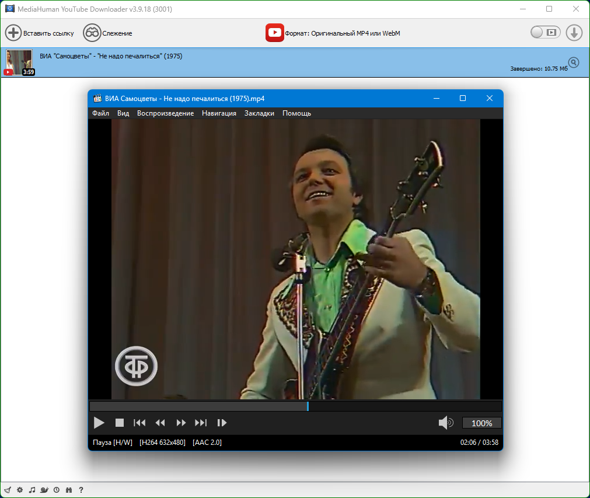Screen dimensions: 590x498
Task: Click the broom cleanup icon in status bar
Action: (x=8, y=490)
